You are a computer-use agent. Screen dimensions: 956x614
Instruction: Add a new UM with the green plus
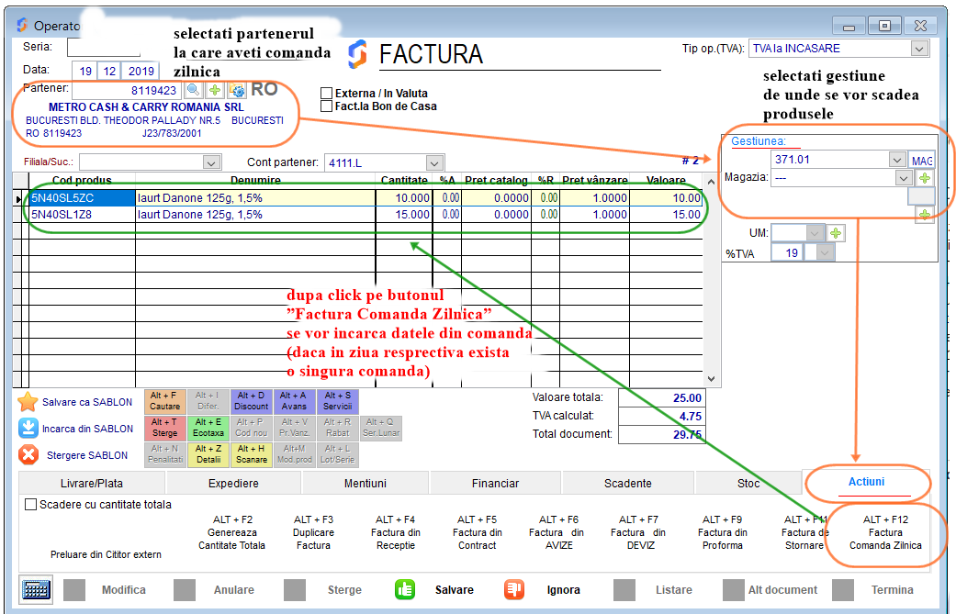pyautogui.click(x=836, y=233)
